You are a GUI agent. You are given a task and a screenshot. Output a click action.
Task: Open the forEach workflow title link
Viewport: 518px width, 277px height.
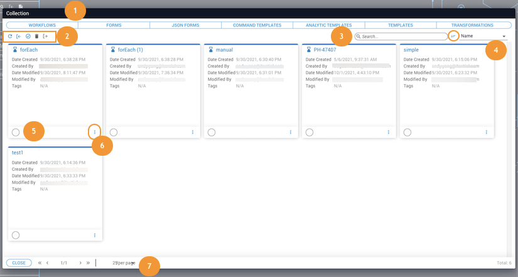29,50
